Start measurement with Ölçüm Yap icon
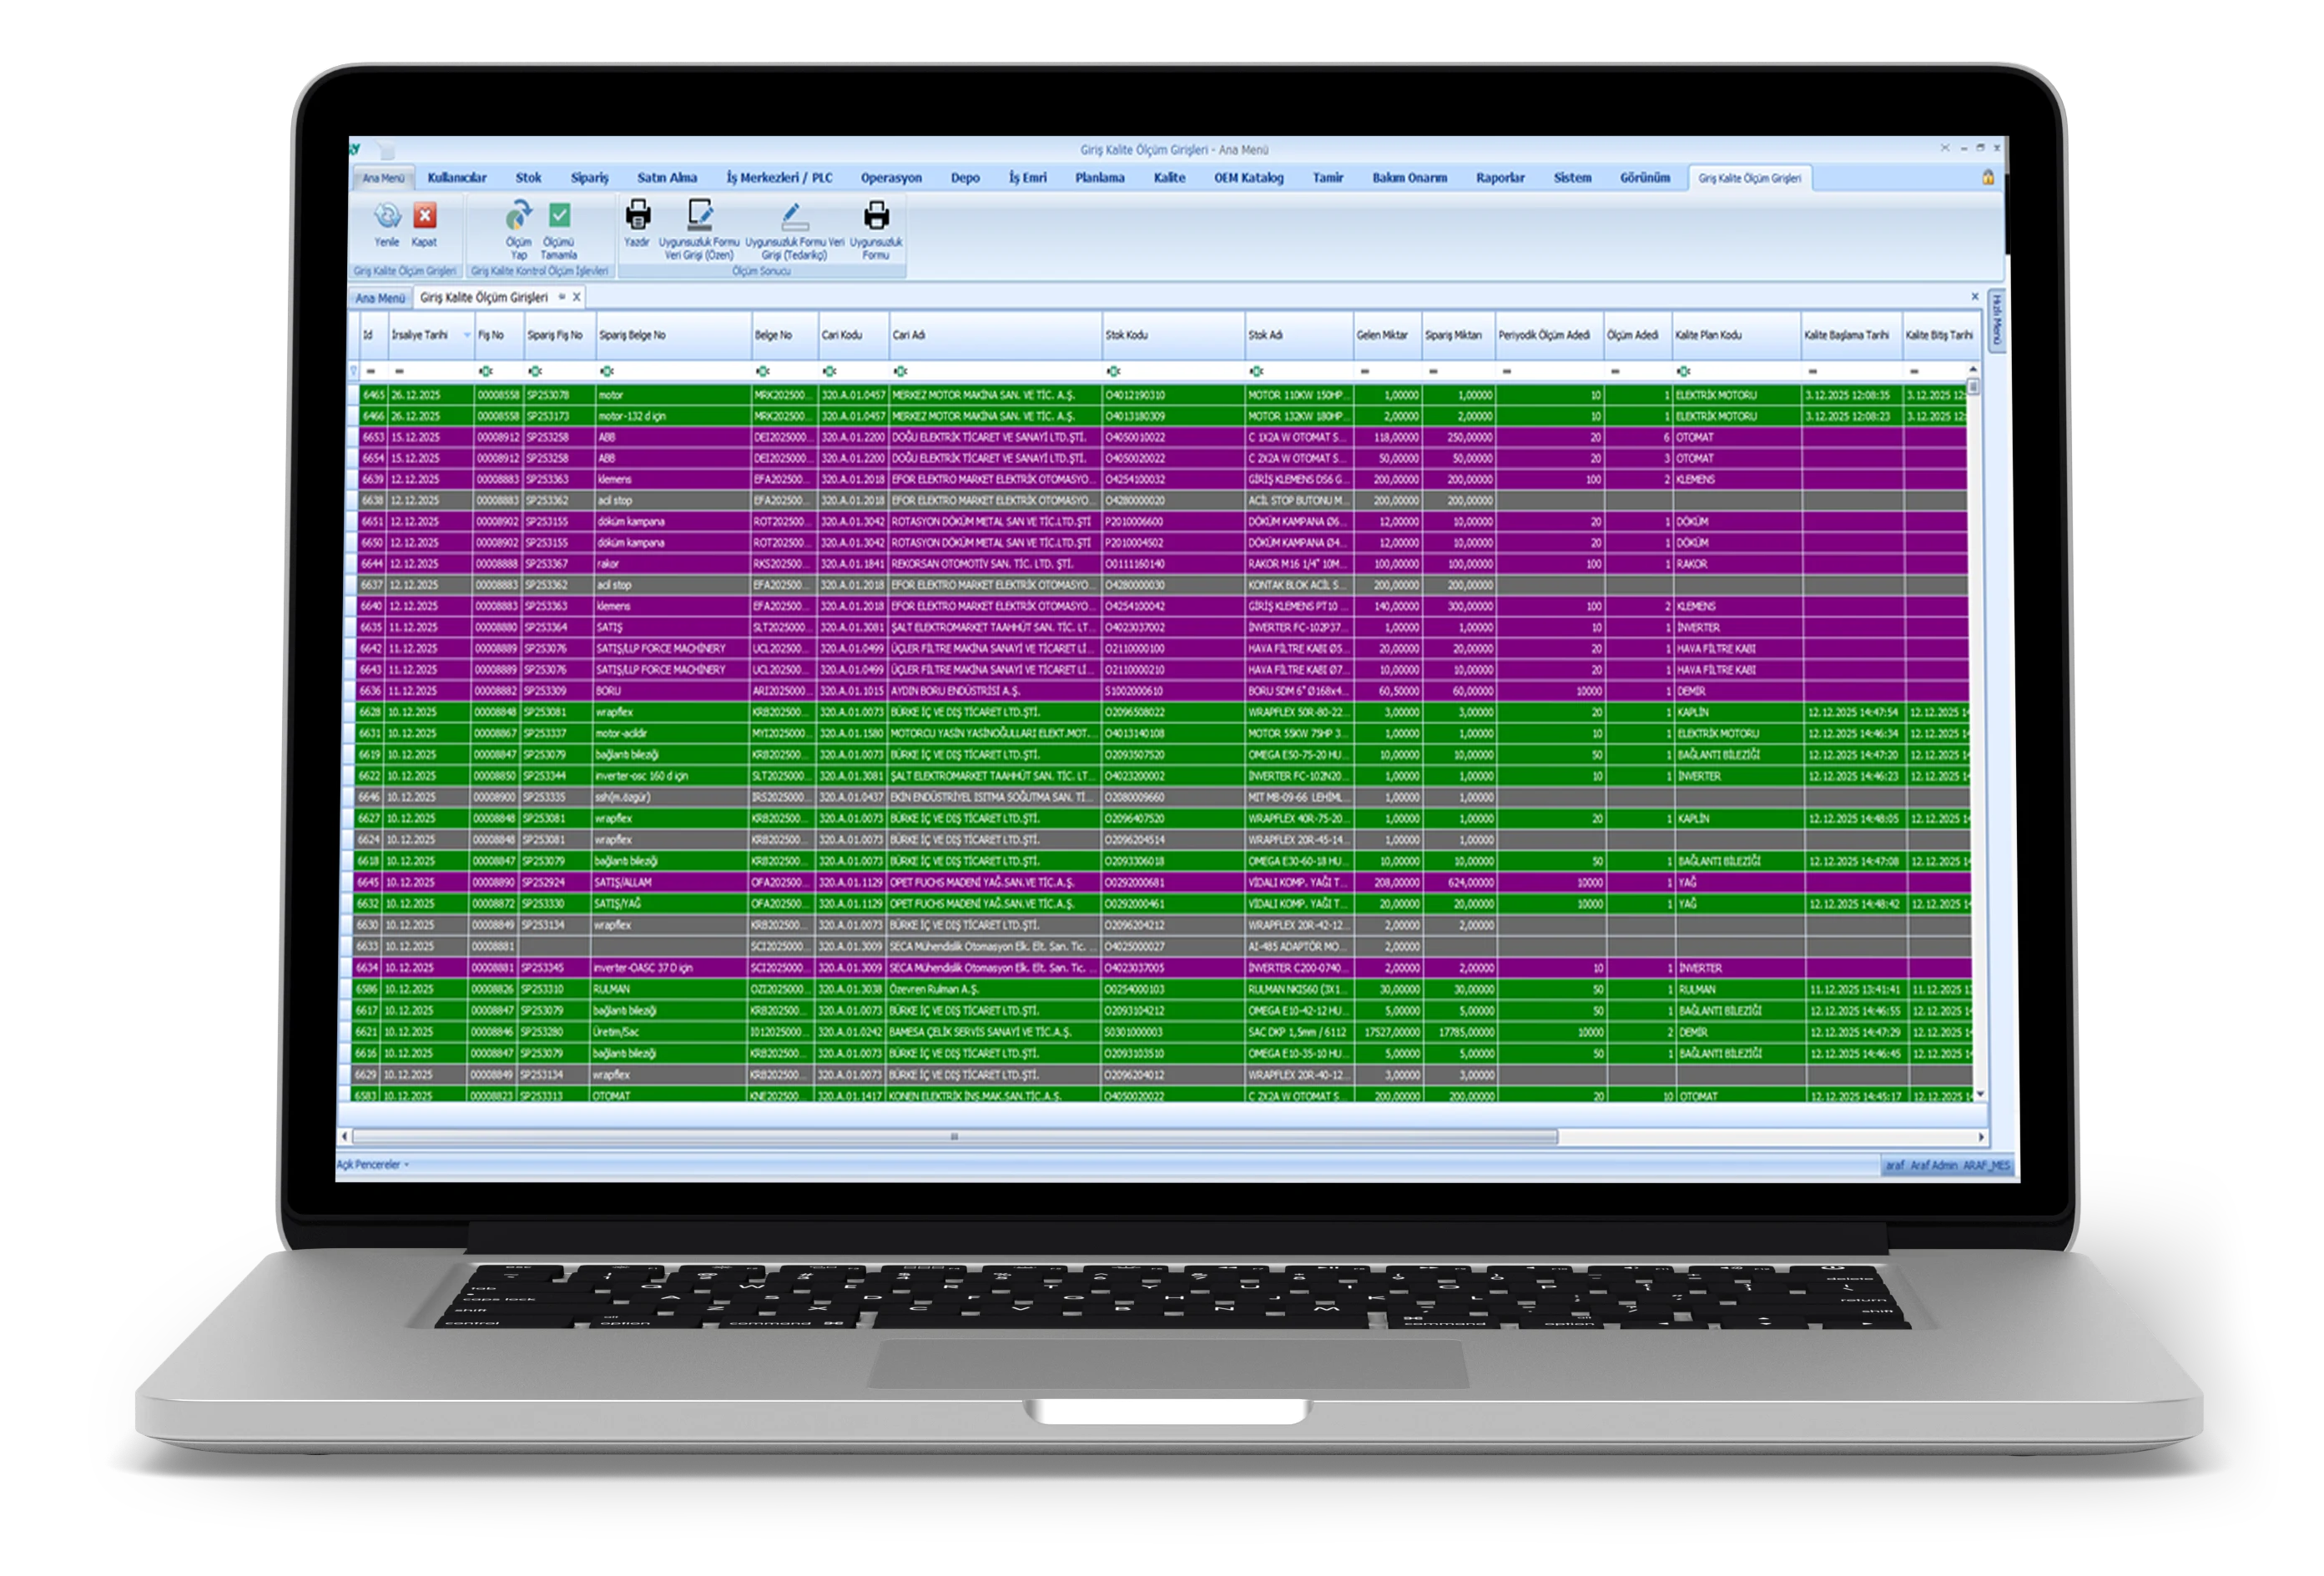 pyautogui.click(x=518, y=216)
